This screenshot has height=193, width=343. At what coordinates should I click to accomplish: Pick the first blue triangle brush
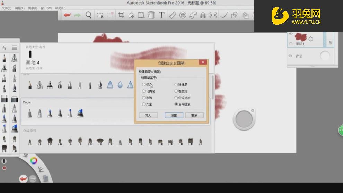coord(110,85)
